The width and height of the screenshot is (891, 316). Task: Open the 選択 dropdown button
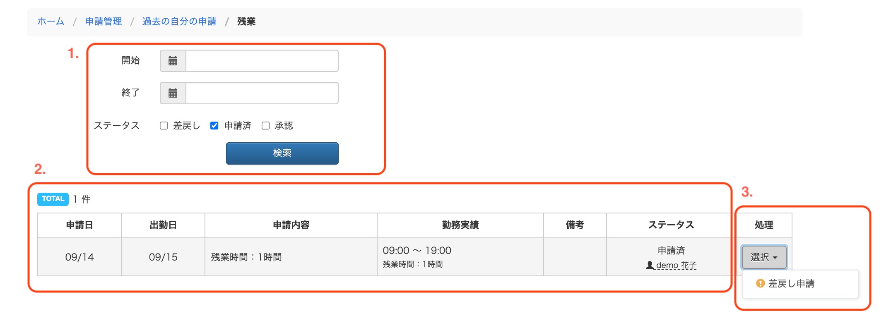[x=764, y=257]
